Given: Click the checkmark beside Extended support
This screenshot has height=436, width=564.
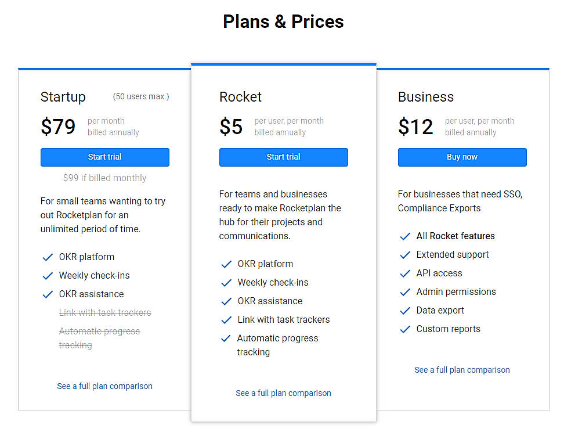Looking at the screenshot, I should click(405, 254).
